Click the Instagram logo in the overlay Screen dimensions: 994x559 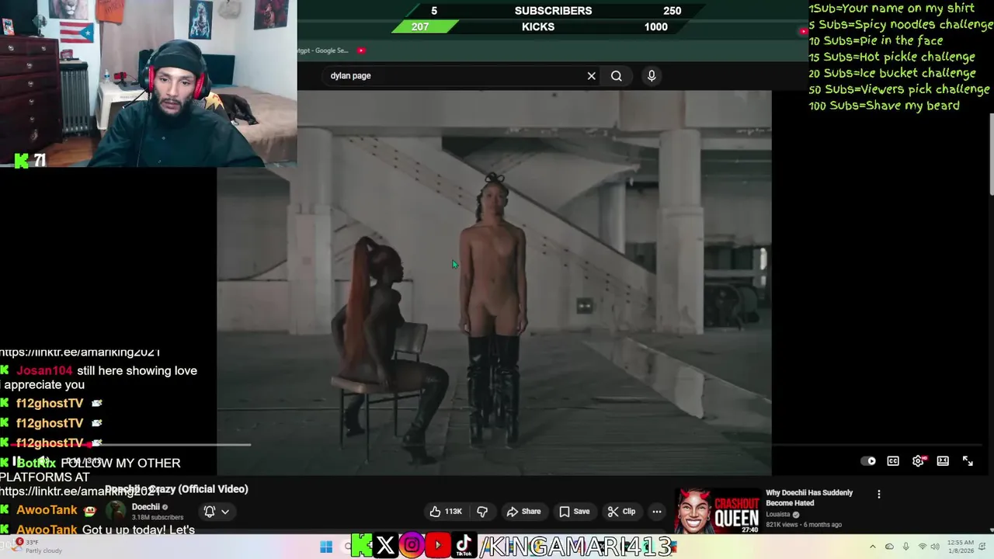tap(412, 546)
